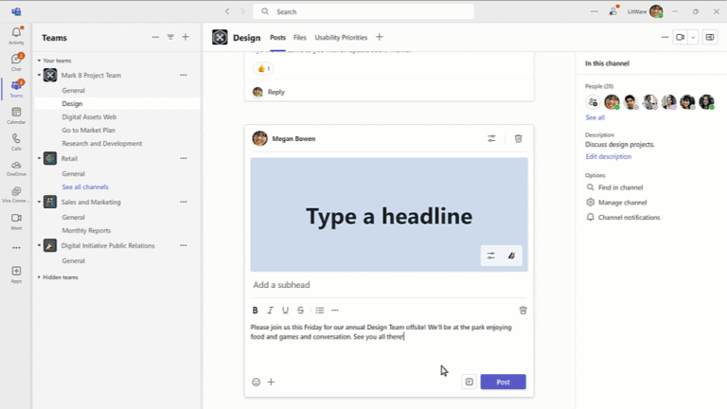The height and width of the screenshot is (409, 727).
Task: Open the meet now dropdown arrow
Action: 693,37
